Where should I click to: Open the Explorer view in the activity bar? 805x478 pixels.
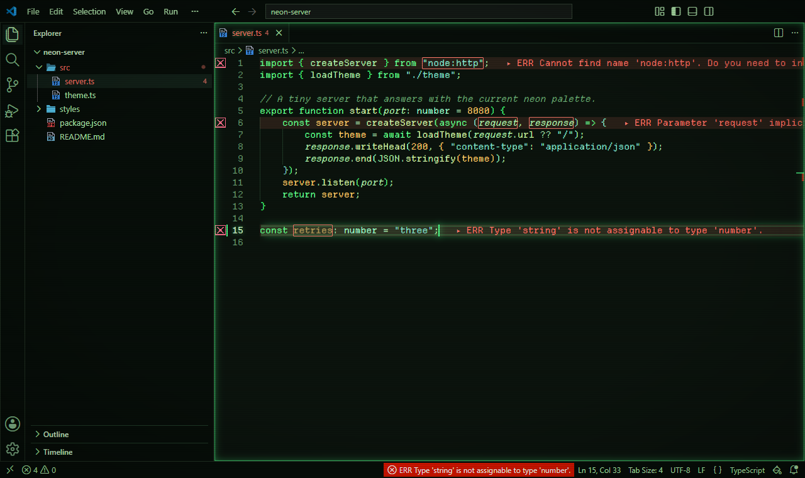point(13,35)
